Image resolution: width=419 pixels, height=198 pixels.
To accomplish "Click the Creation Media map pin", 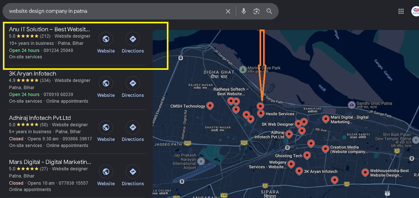I will [x=325, y=149].
